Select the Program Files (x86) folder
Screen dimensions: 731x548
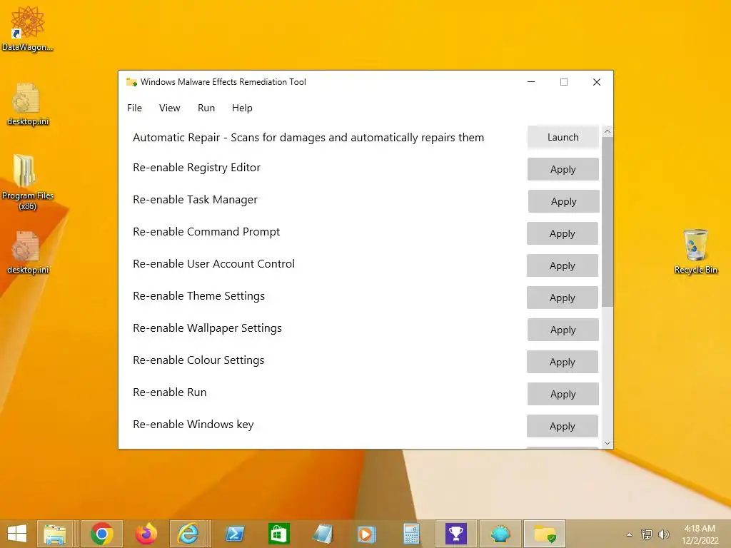[x=28, y=182]
